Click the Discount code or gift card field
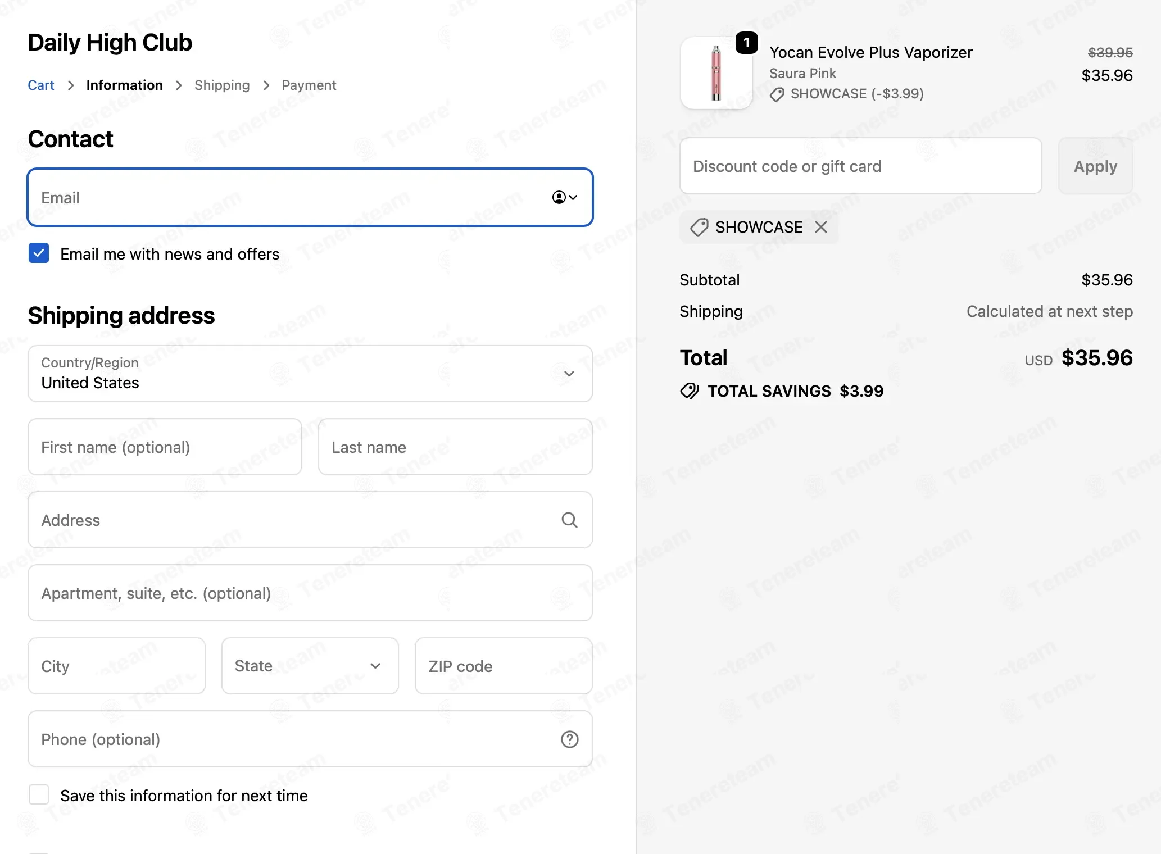This screenshot has width=1161, height=854. point(860,166)
